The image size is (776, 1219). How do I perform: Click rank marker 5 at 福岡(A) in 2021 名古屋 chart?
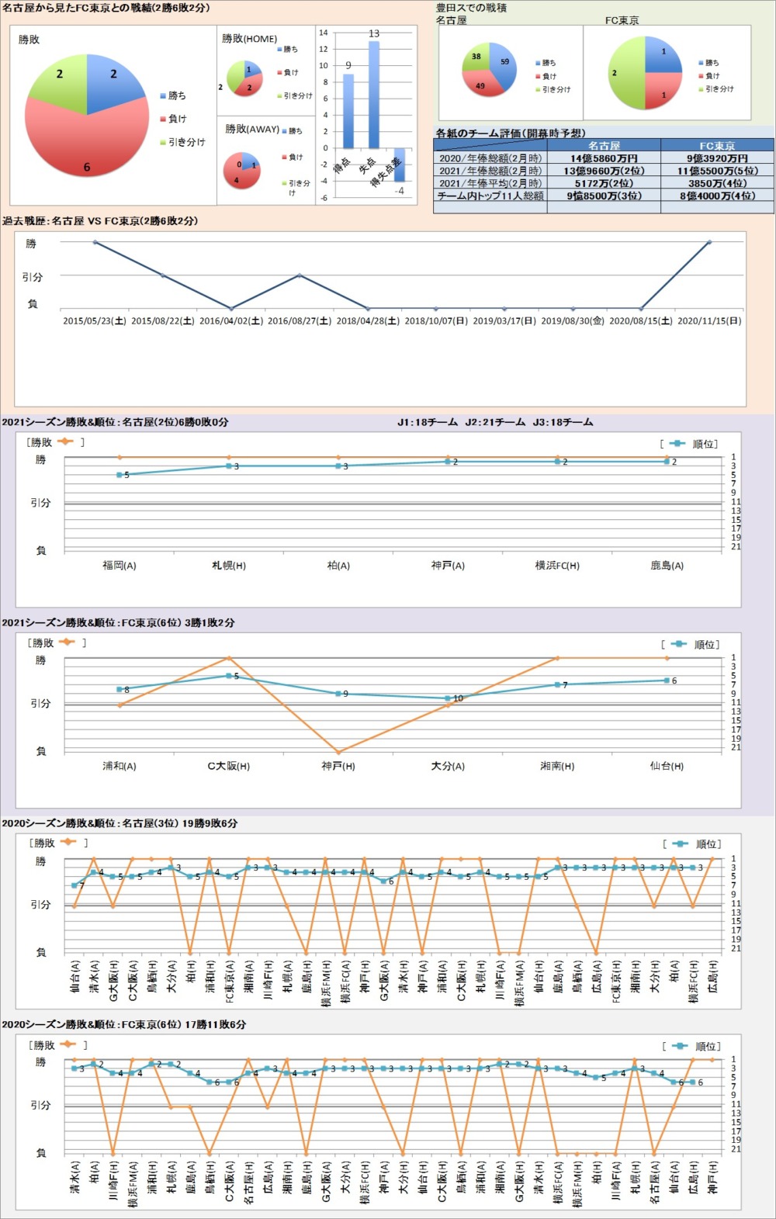(x=120, y=475)
